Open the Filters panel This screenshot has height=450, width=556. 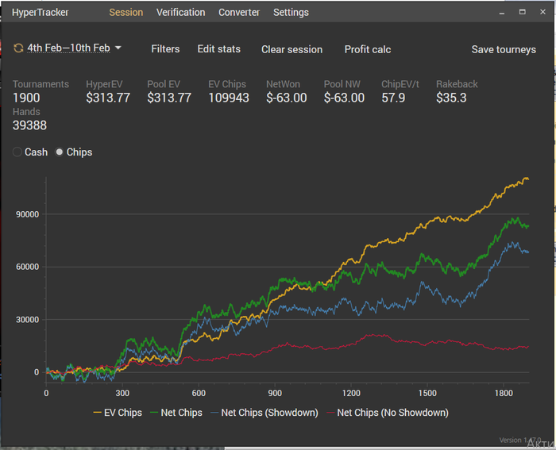165,49
